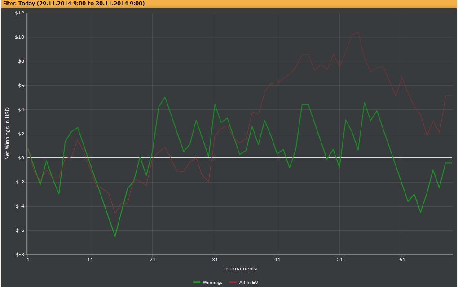Click the x-axis tick label 11
The height and width of the screenshot is (287, 458).
click(x=90, y=259)
